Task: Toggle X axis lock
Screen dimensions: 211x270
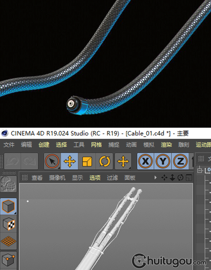Action: tap(145, 161)
